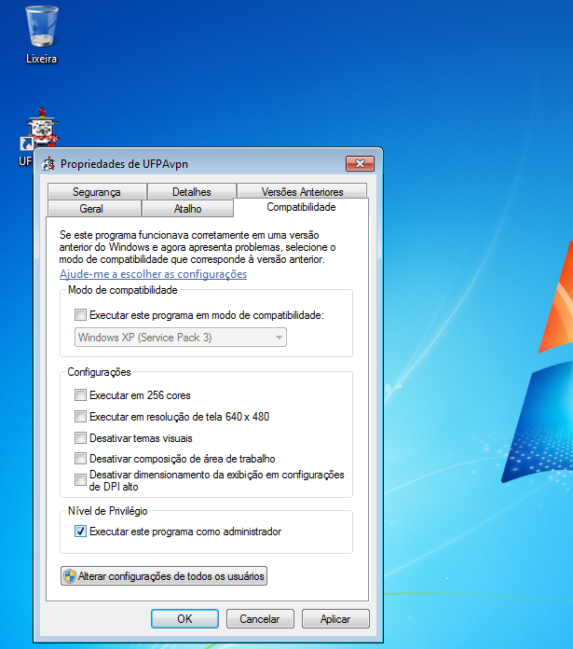The height and width of the screenshot is (649, 573).
Task: Uncheck Executar este programa como administrador
Action: 80,532
